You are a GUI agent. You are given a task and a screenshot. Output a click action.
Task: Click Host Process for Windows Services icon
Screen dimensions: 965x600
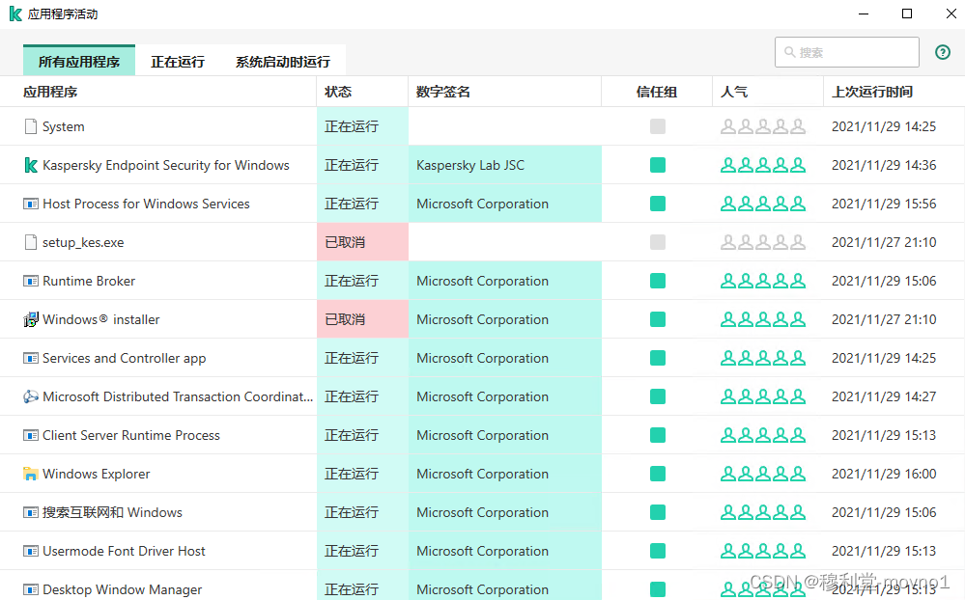click(x=30, y=204)
